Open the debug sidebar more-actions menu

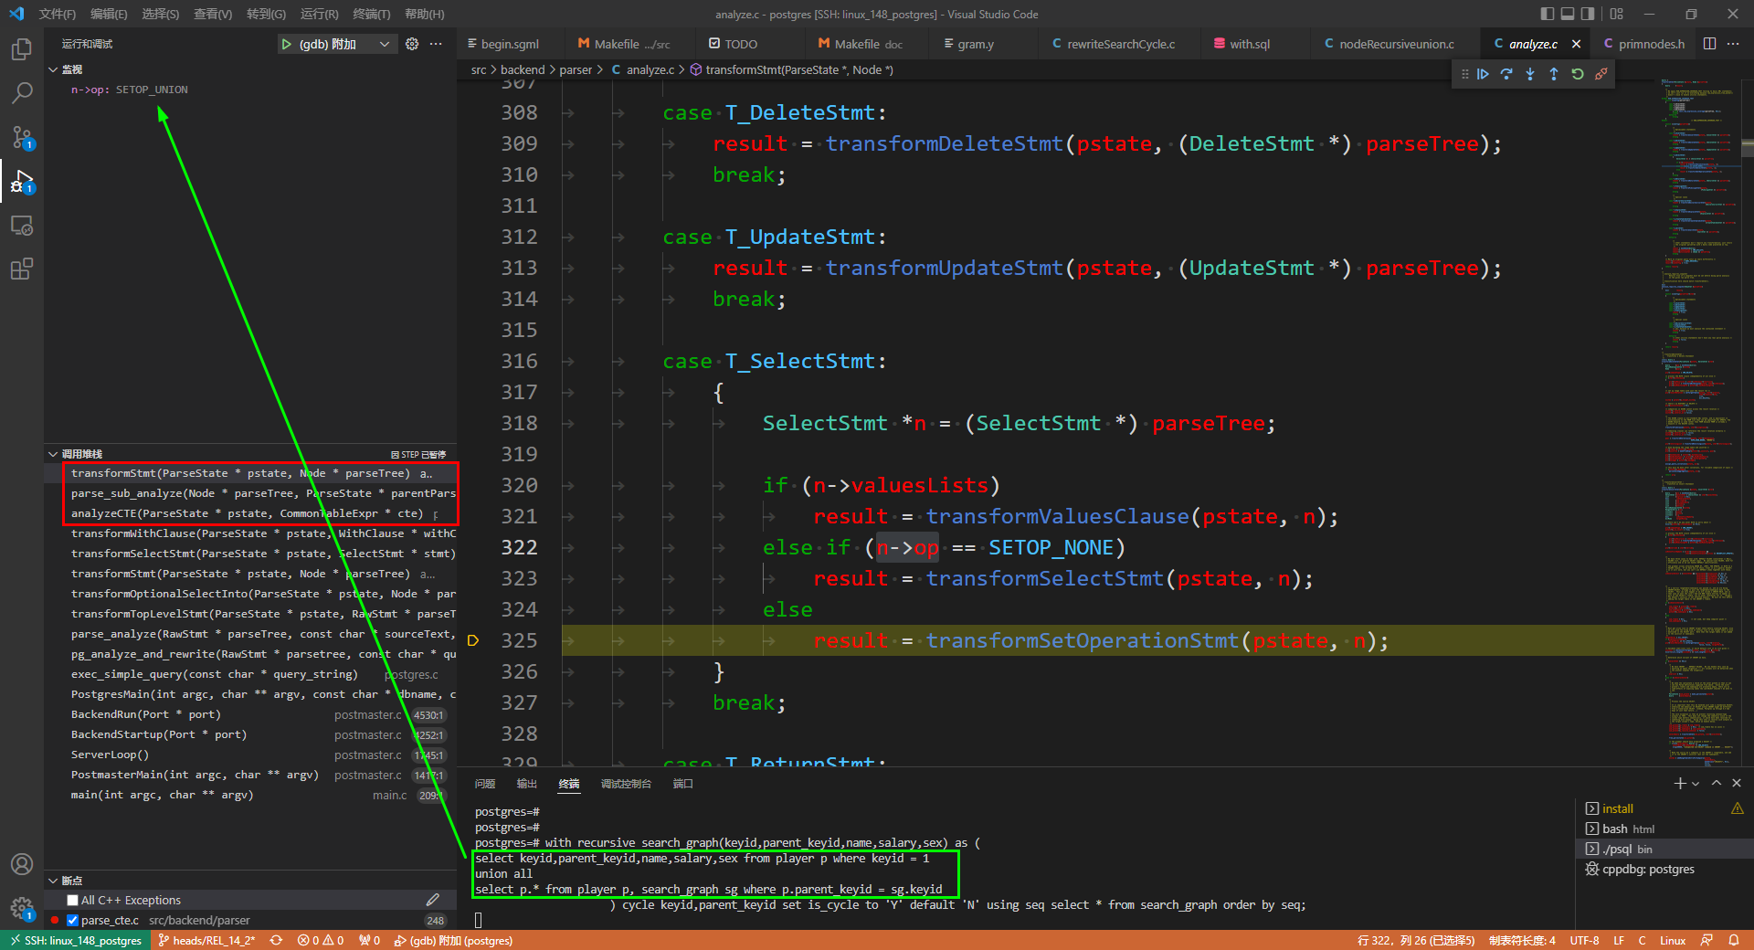[x=436, y=44]
